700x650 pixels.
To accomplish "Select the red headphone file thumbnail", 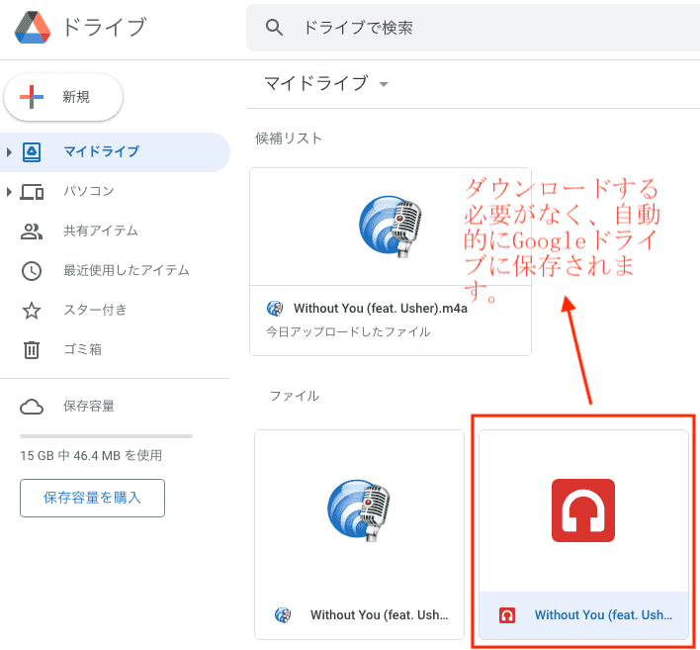I will (583, 511).
